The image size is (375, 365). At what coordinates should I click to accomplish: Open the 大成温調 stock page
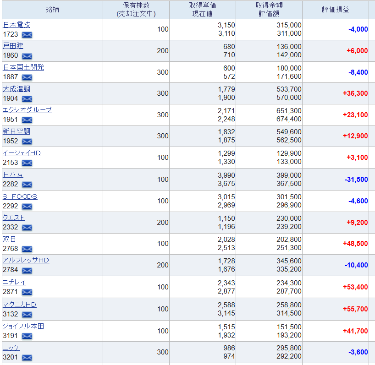coord(17,89)
